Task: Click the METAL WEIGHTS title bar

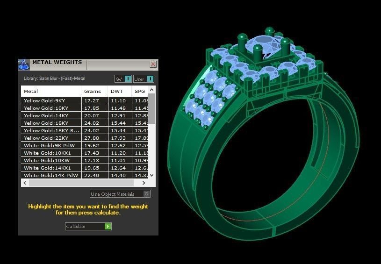Action: coord(88,65)
